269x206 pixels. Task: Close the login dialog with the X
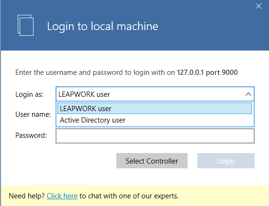point(258,6)
